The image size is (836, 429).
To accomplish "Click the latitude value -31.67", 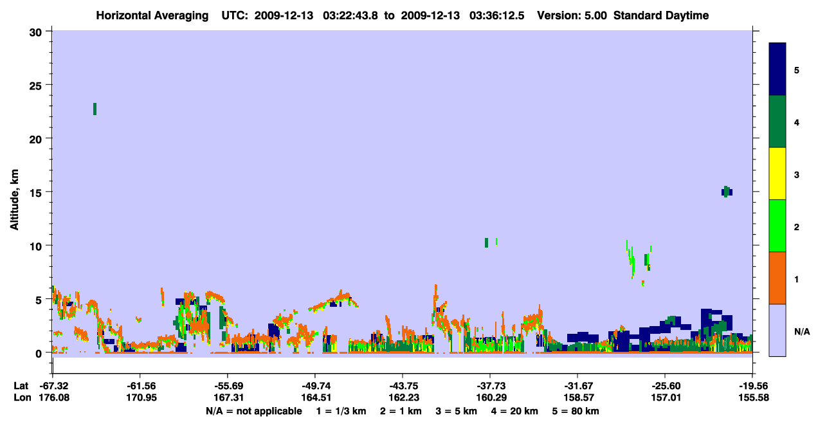I will click(577, 386).
